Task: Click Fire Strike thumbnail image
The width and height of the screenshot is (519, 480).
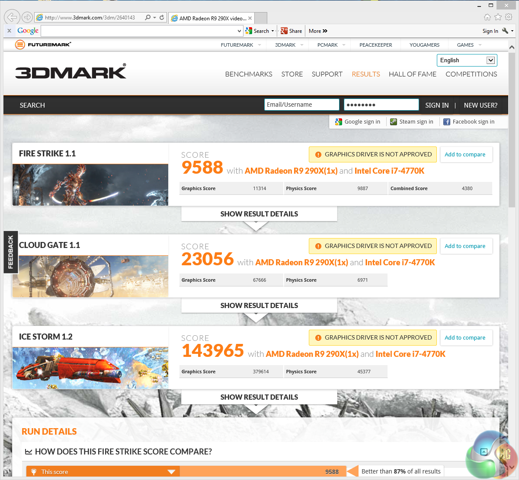Action: pyautogui.click(x=90, y=184)
